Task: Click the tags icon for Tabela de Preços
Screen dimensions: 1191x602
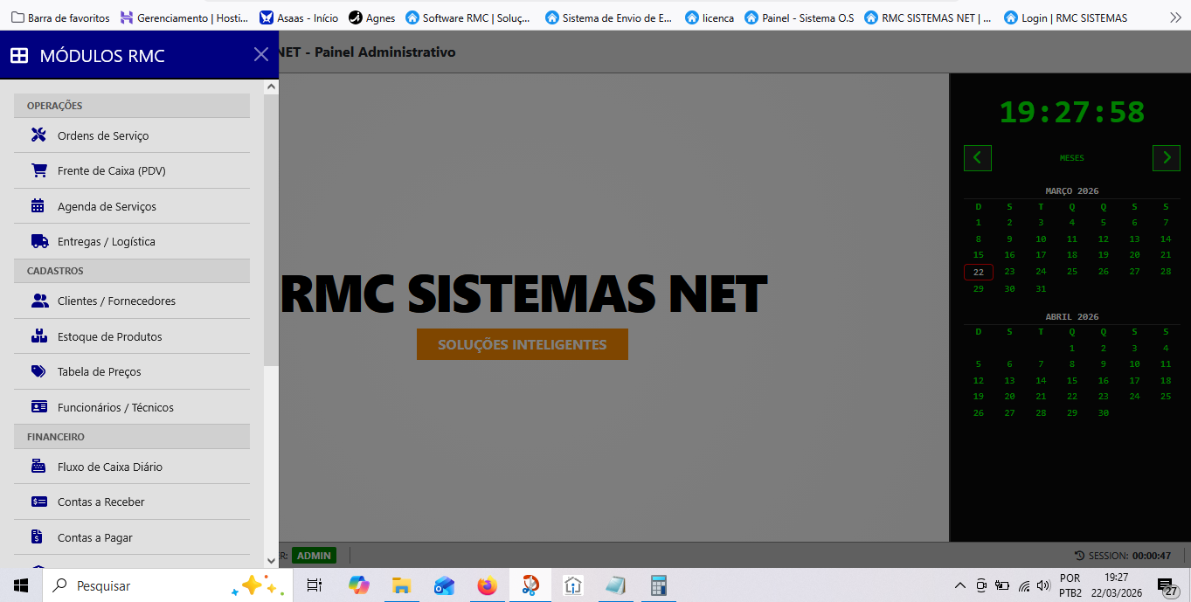Action: [x=38, y=371]
